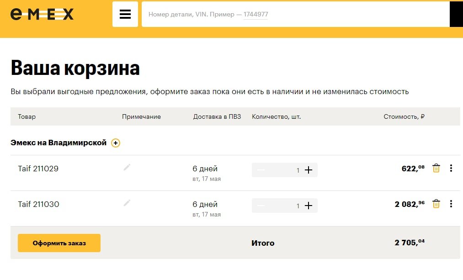
Task: Edit note for Taif 211030
Action: pos(127,203)
